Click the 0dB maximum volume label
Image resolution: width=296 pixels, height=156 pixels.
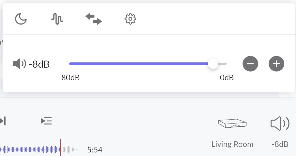click(x=227, y=78)
